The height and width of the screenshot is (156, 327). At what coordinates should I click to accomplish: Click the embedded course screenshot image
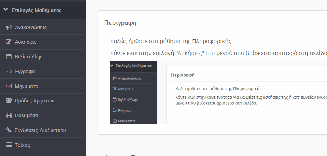tap(218, 93)
